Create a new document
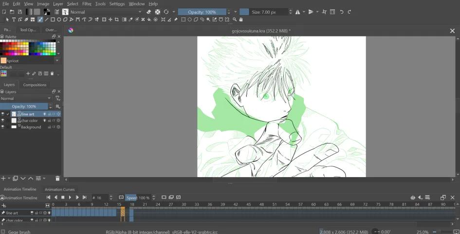Image resolution: width=460 pixels, height=234 pixels. (4, 12)
